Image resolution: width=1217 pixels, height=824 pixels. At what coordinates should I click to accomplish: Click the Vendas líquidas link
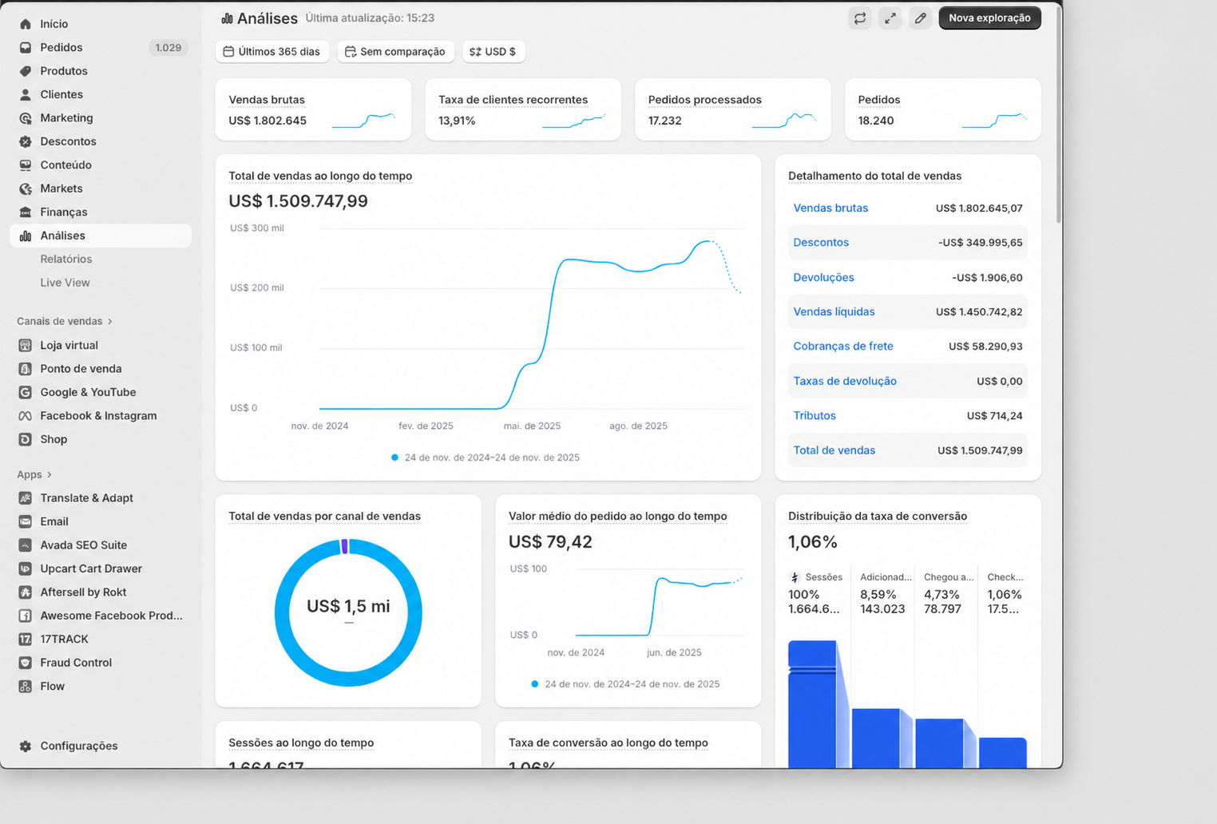834,311
